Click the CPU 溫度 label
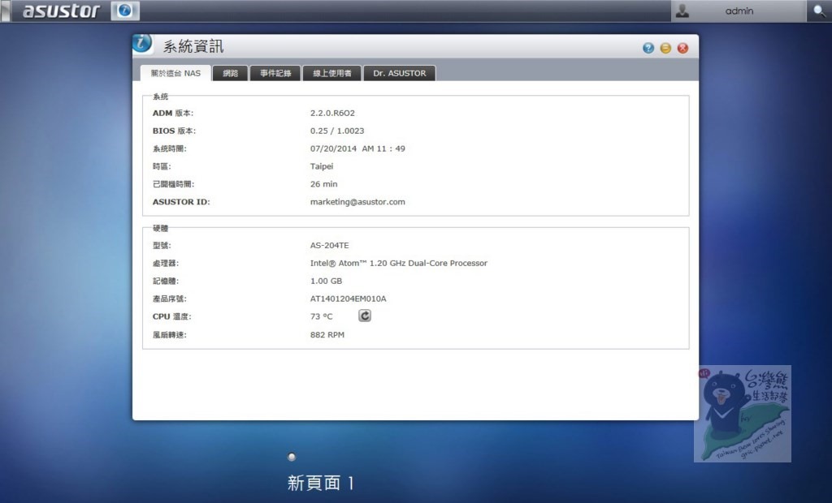Viewport: 832px width, 503px height. click(172, 316)
